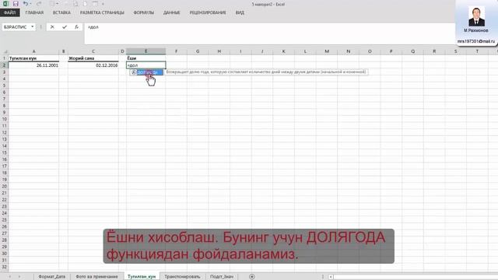498x280 pixels.
Task: Click cell C2 with date 02.12.2016
Action: click(93, 65)
